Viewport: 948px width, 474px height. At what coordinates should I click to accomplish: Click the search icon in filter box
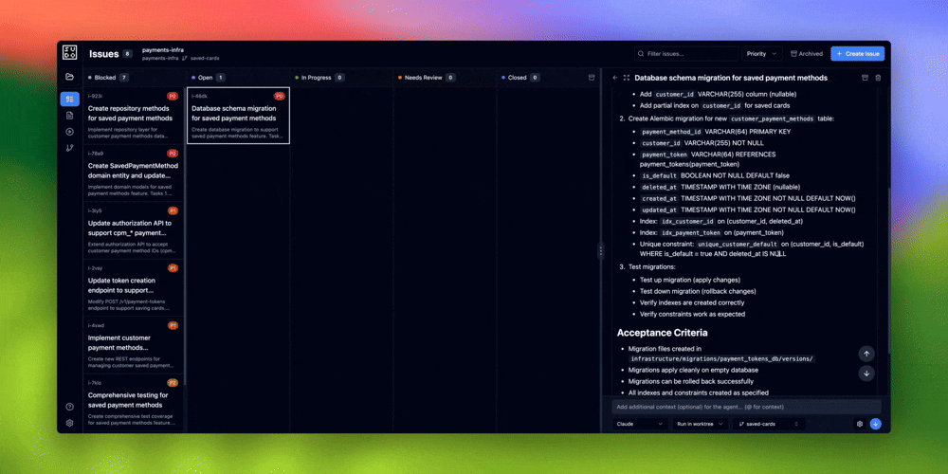[x=641, y=54]
